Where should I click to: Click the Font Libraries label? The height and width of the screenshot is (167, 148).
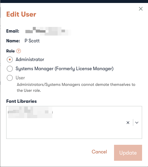(22, 101)
